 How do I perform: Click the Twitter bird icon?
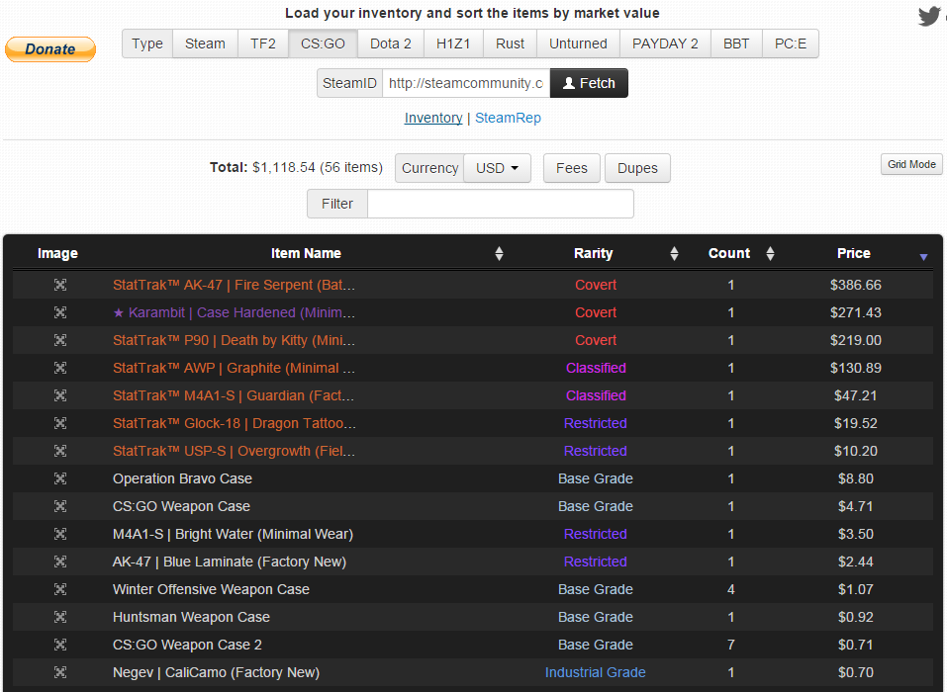coord(929,16)
